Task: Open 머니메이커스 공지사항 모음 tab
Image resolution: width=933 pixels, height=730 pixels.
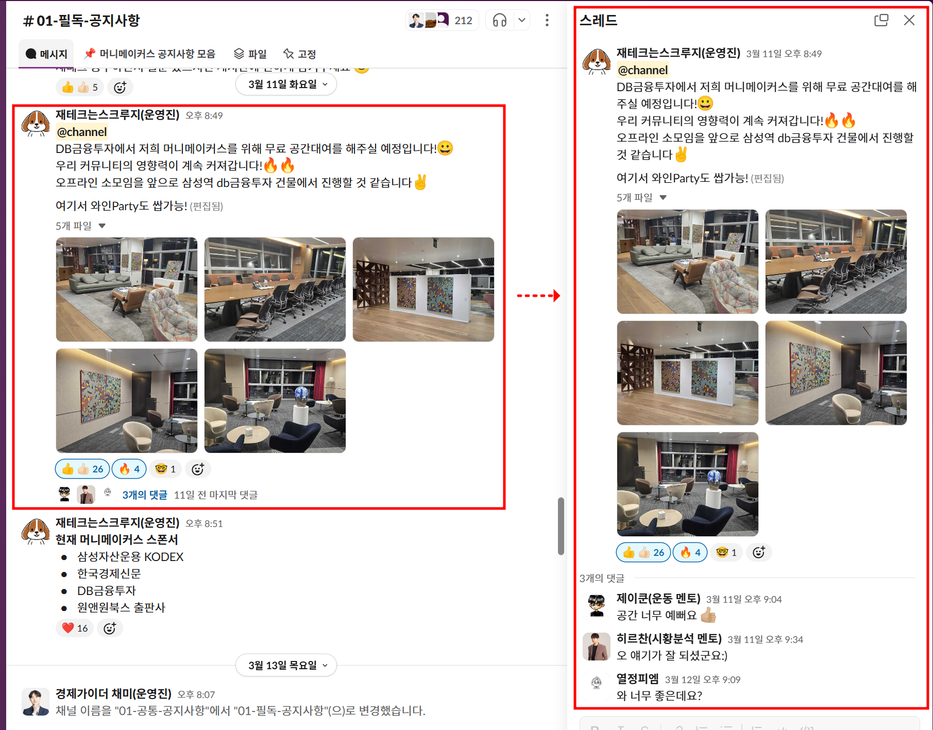Action: 150,54
